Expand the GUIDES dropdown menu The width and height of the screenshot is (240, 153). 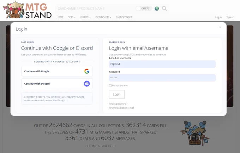tap(85, 17)
